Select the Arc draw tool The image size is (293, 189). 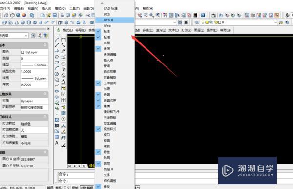click(57, 68)
